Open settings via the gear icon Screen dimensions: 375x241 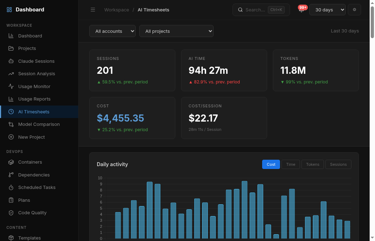tap(354, 10)
